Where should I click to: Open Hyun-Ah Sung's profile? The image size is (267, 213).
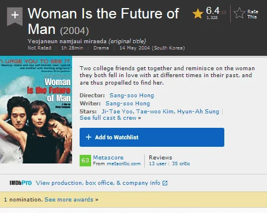coord(198,112)
